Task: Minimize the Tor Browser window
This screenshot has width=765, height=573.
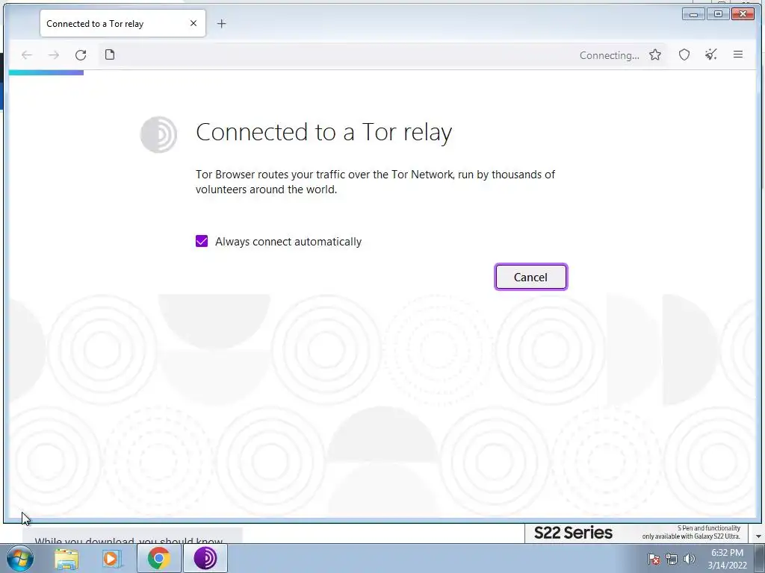Action: (x=693, y=14)
